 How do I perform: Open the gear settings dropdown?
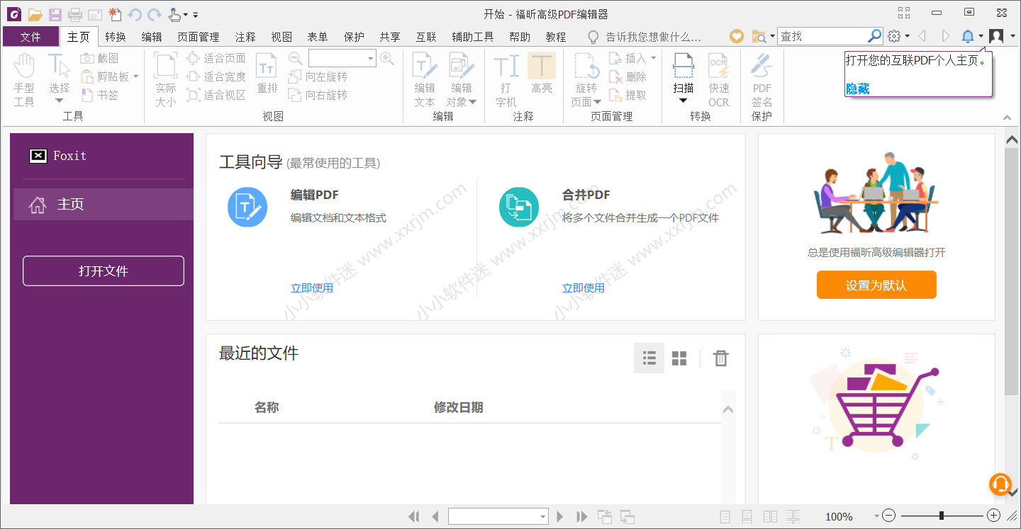908,36
